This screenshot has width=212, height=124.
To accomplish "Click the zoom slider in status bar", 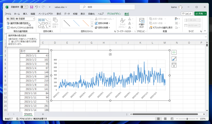I will pos(187,119).
